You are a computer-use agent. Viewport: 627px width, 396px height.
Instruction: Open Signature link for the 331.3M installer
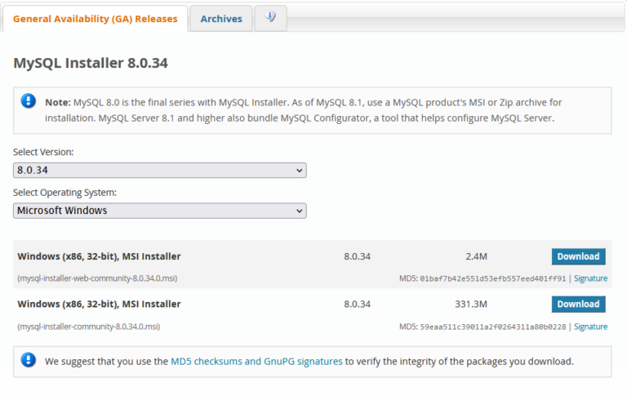590,327
